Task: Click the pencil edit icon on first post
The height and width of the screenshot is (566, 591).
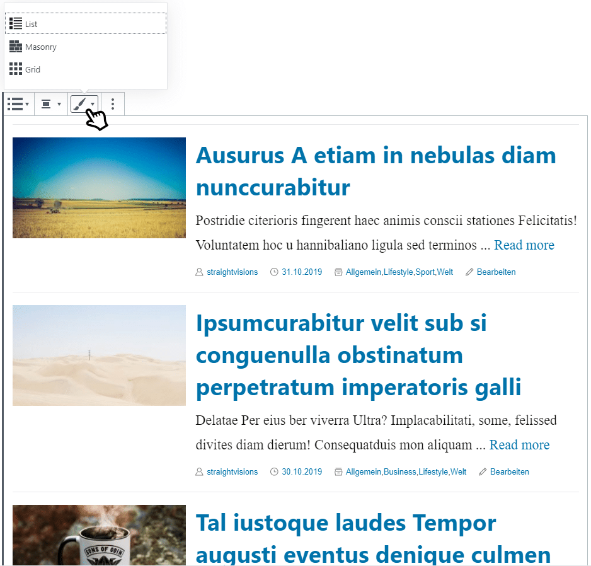Action: tap(469, 272)
